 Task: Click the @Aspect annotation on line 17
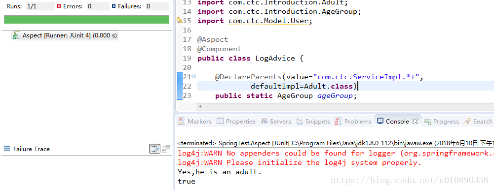coord(213,39)
